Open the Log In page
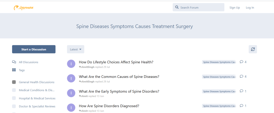Screen dimensions: 274x113 point(250,7)
